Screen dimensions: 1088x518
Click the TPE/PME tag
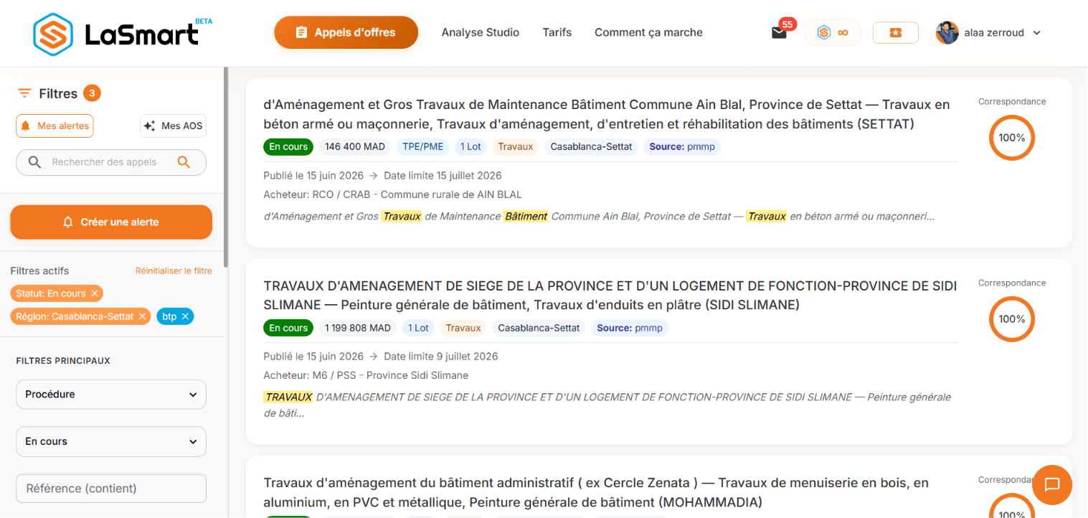click(422, 146)
